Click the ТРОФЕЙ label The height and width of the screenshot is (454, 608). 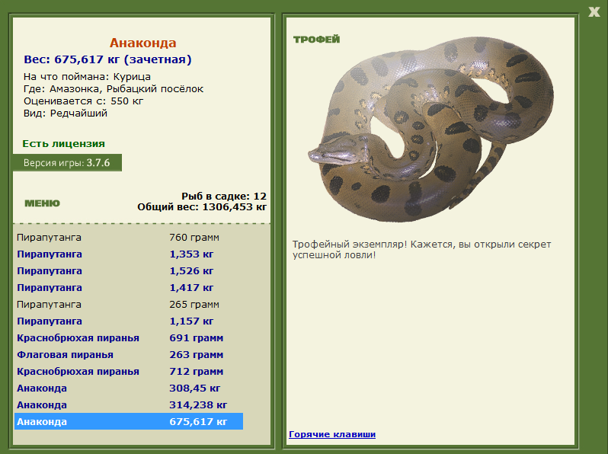click(316, 39)
